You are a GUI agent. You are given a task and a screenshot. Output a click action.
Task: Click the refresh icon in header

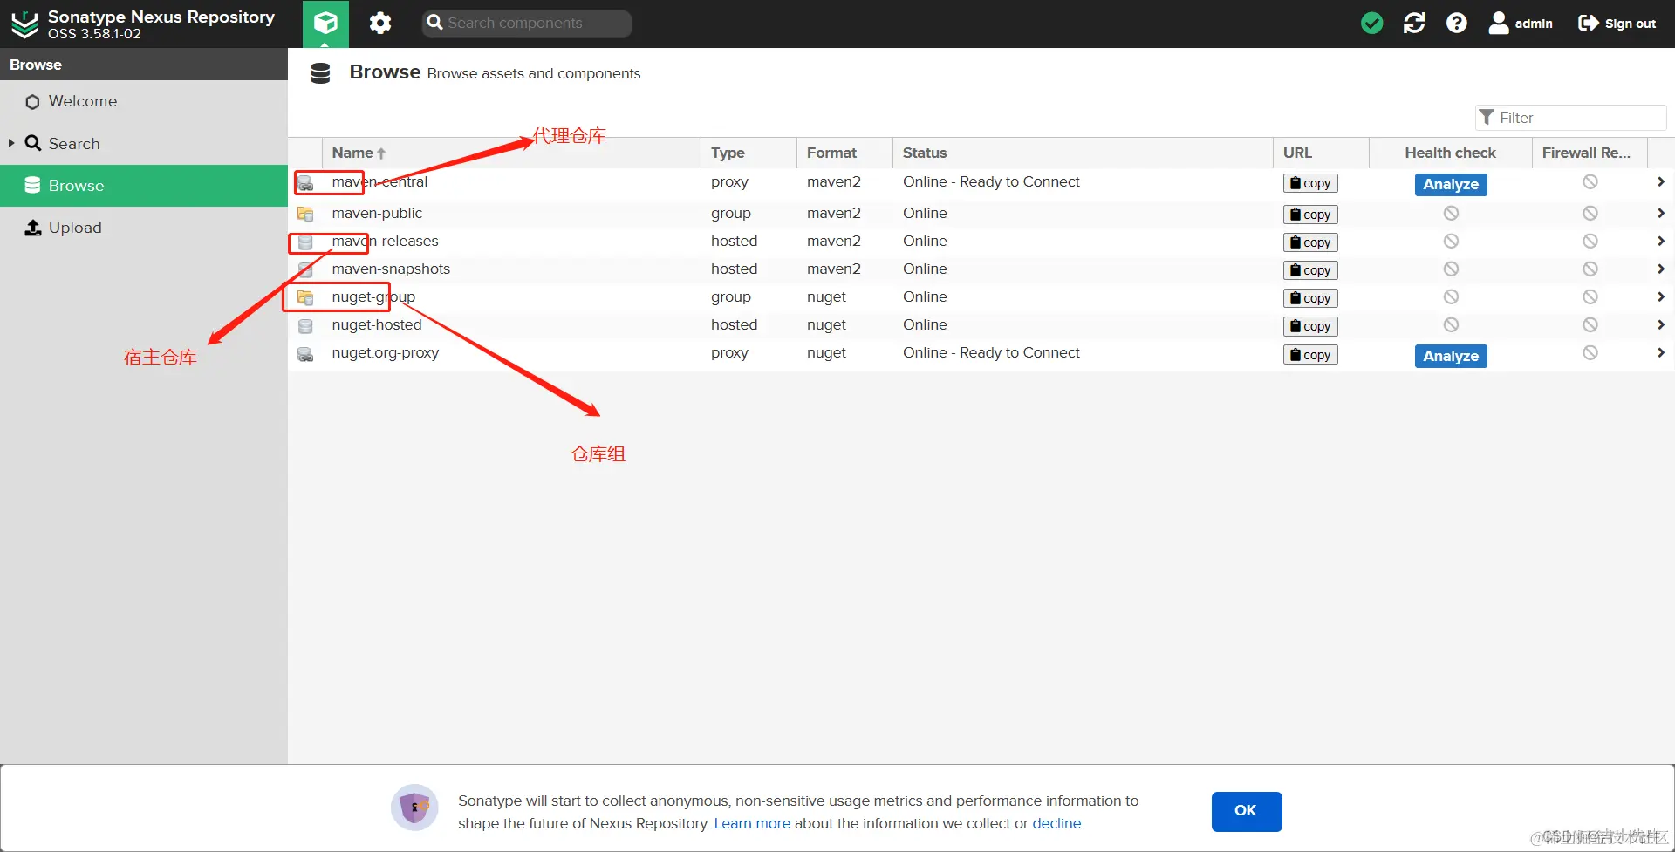click(1414, 24)
